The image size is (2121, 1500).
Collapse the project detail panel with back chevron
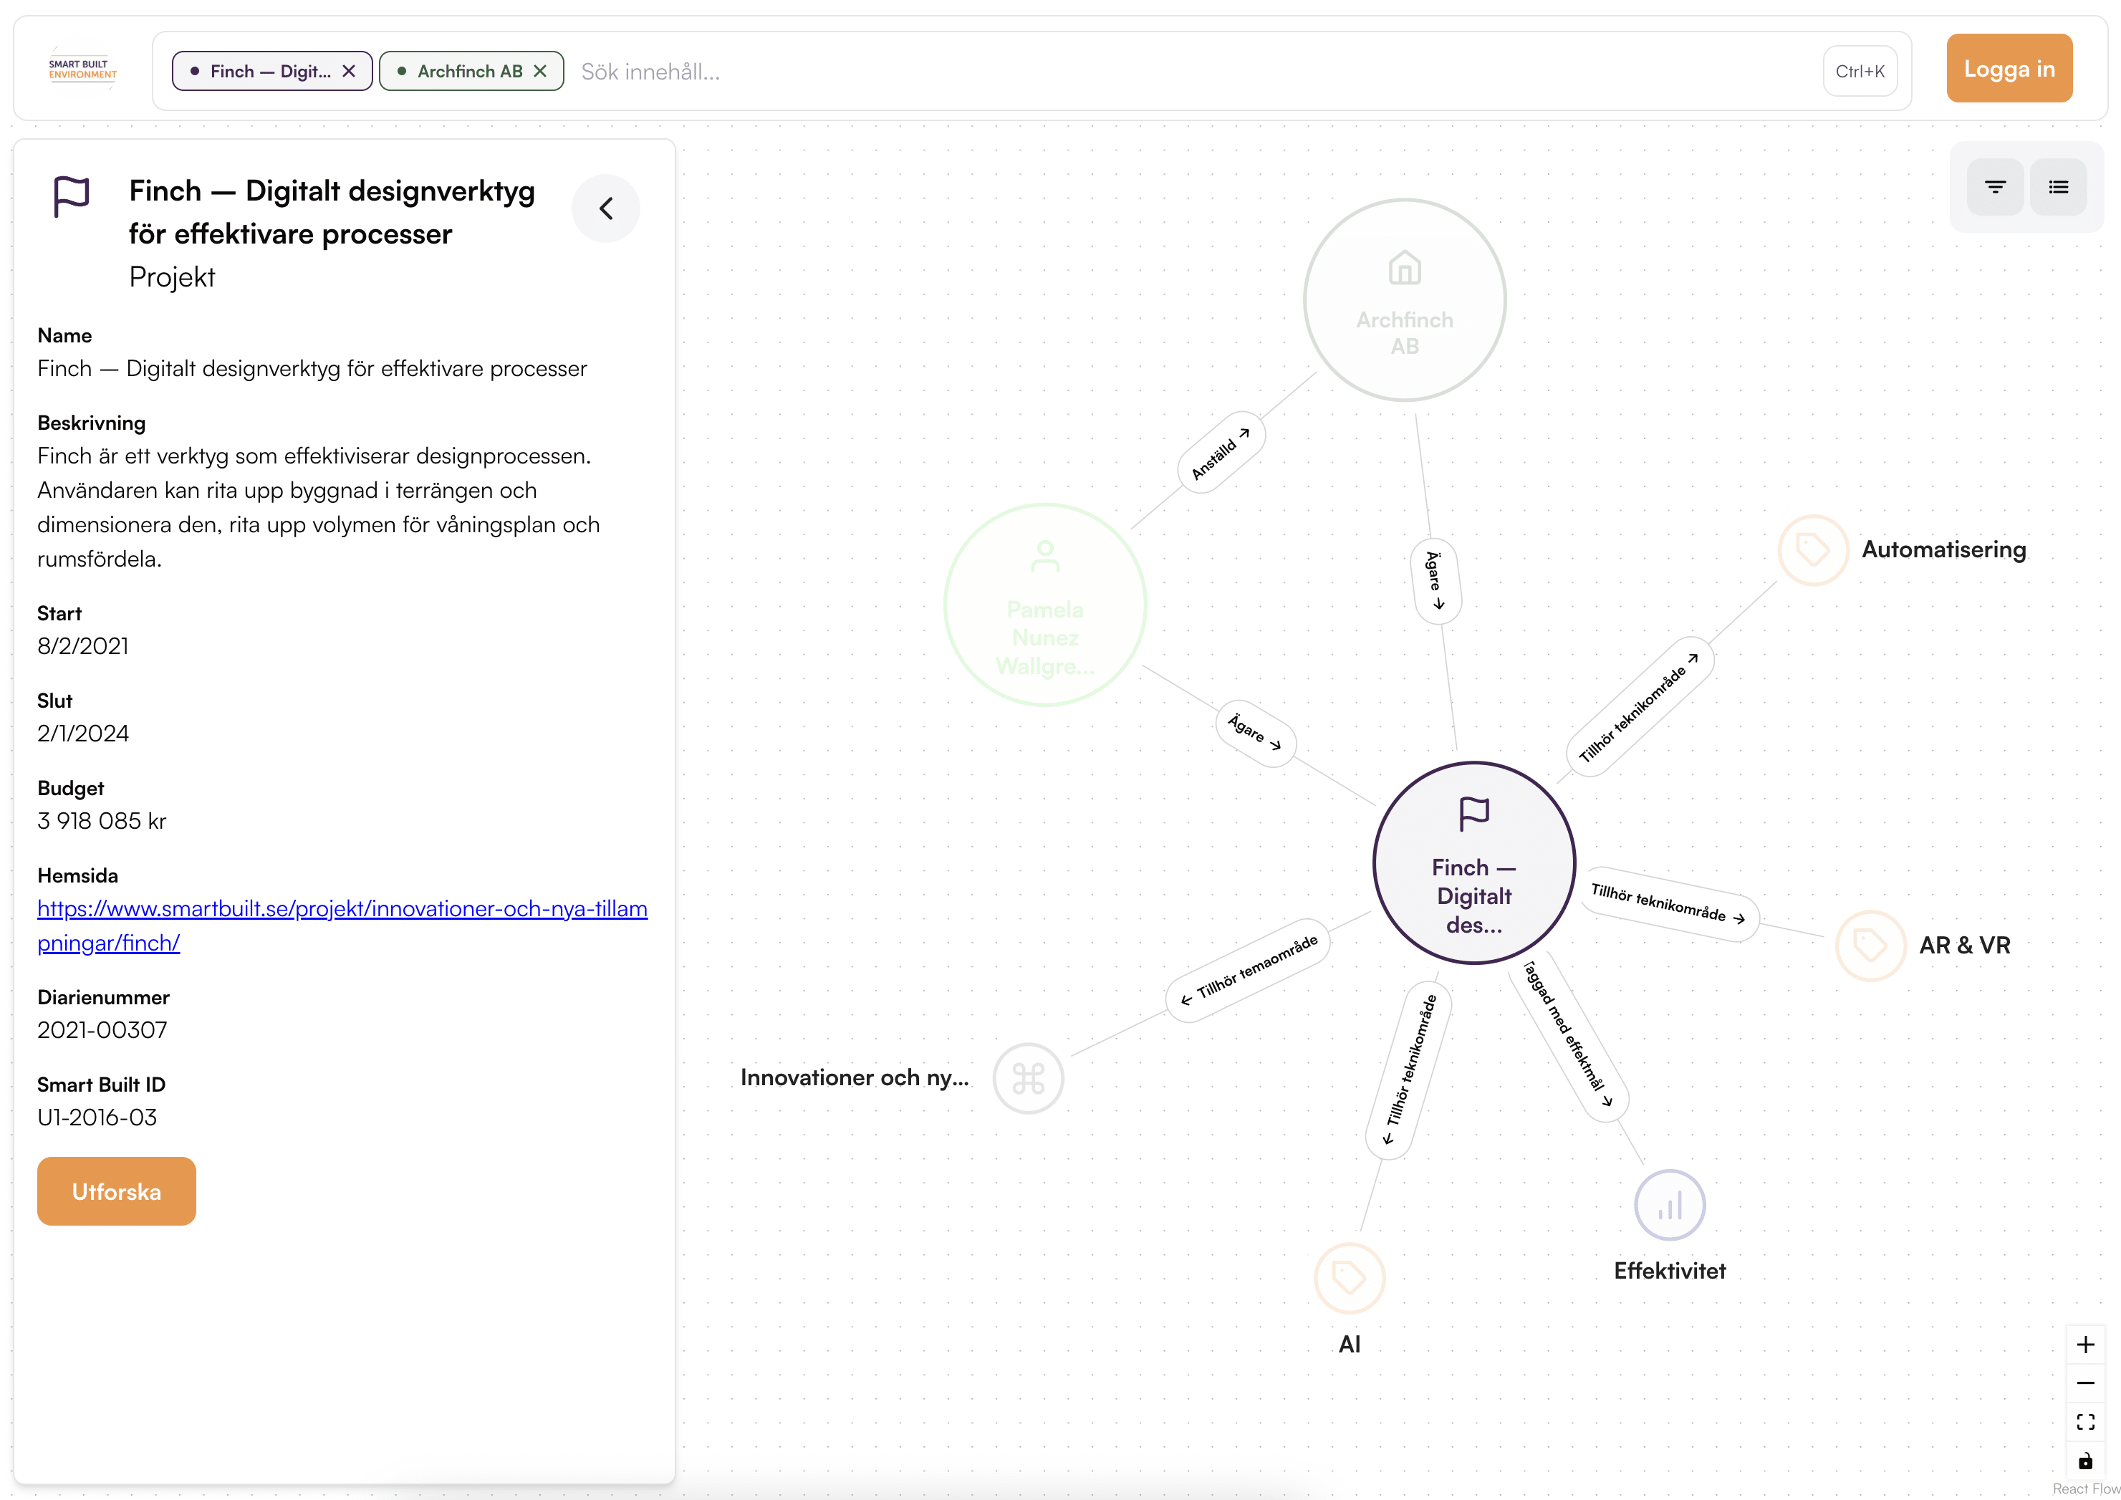[606, 208]
